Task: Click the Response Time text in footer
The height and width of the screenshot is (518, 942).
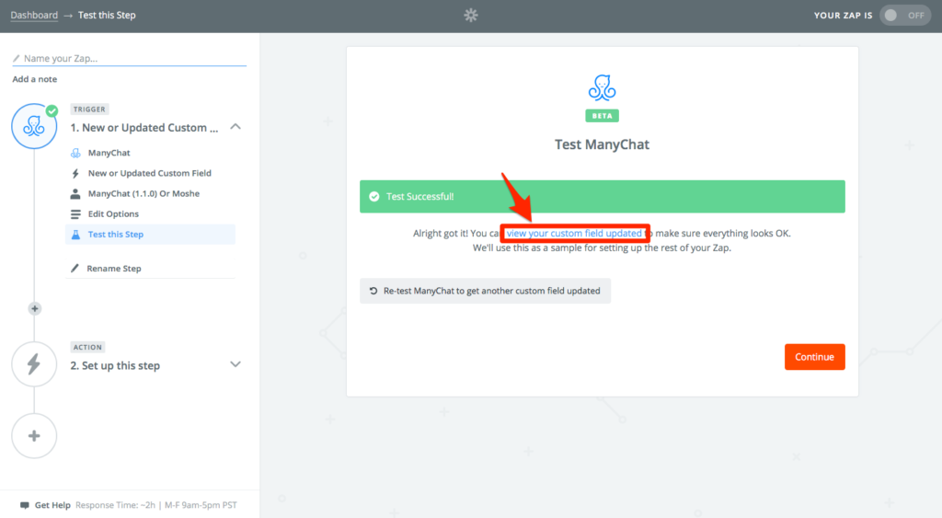Action: [156, 505]
